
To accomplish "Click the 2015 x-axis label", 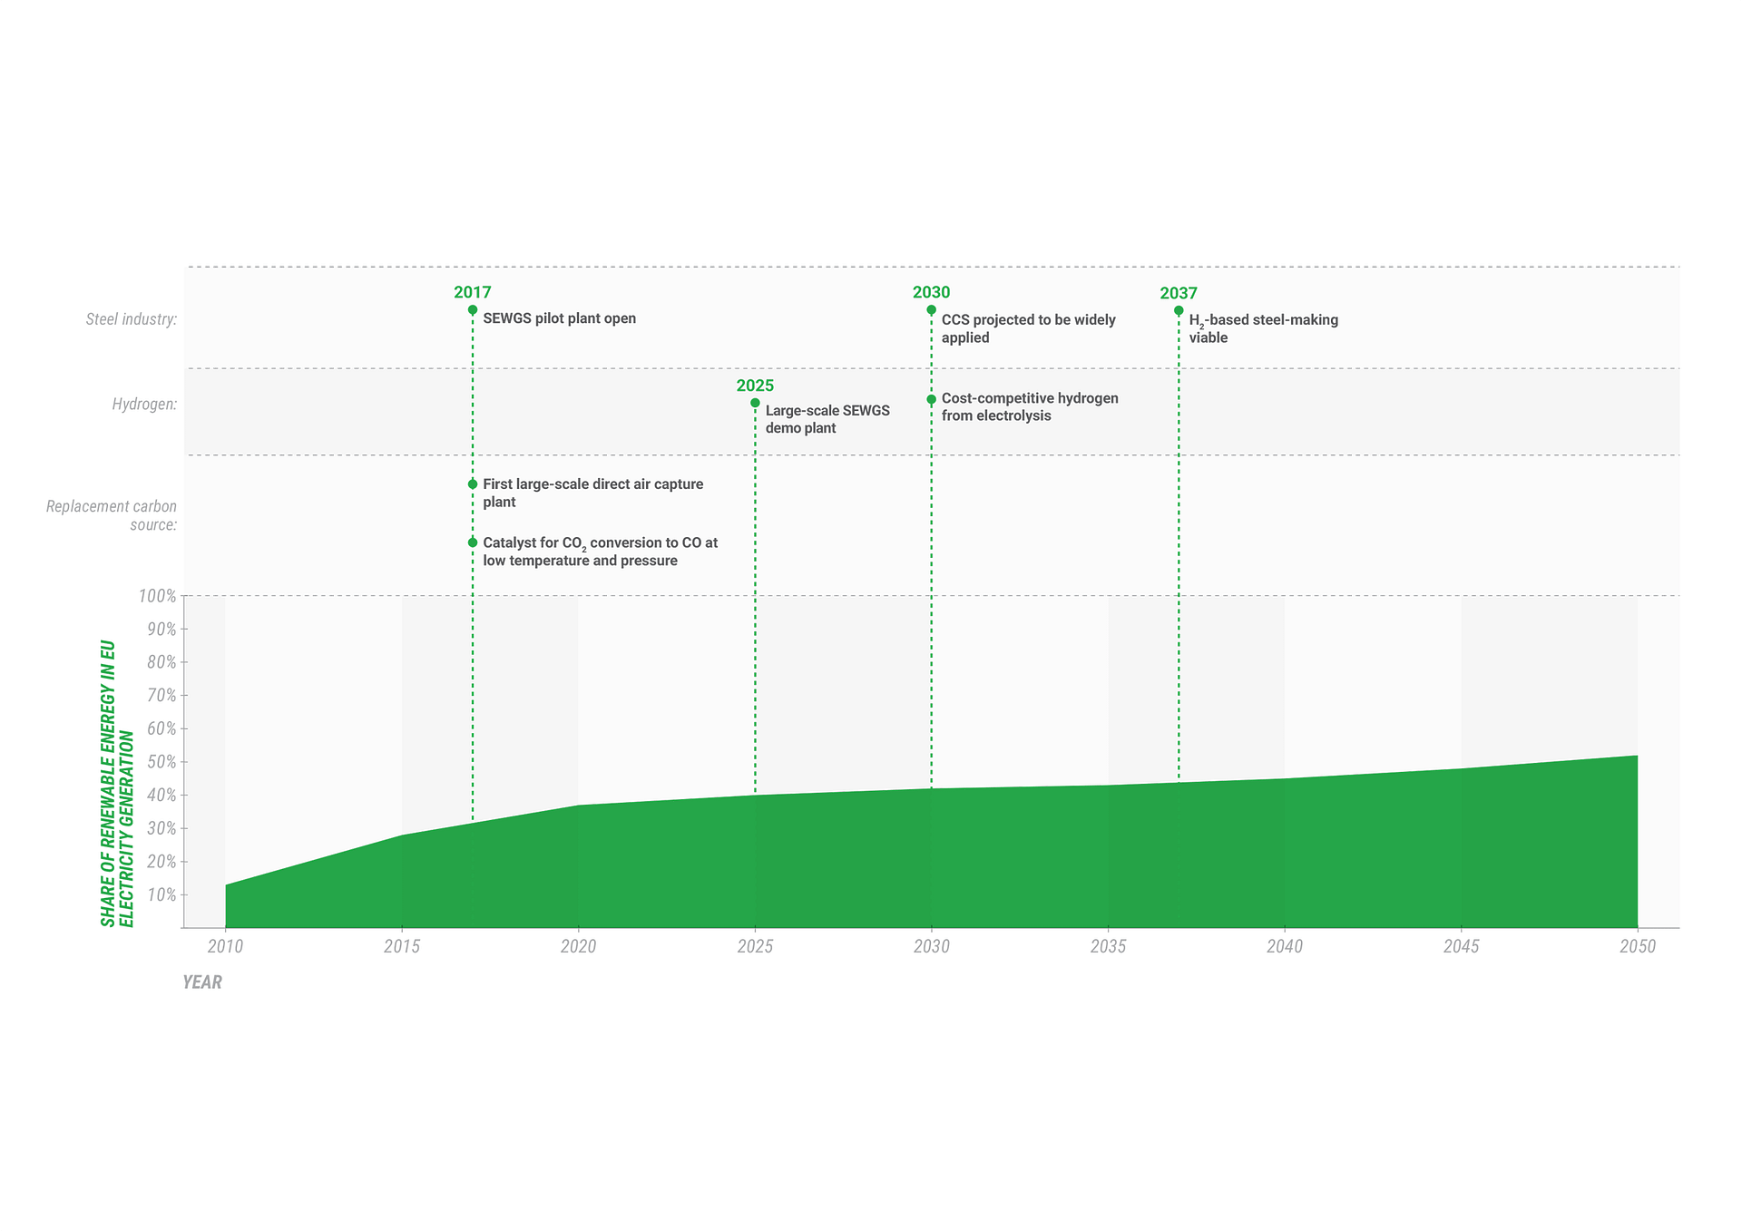I will pos(402,946).
